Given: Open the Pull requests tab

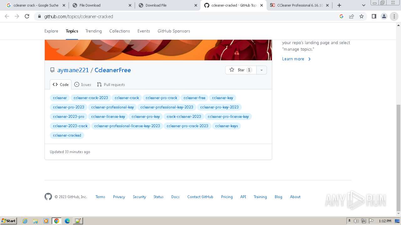Looking at the screenshot, I should 111,84.
